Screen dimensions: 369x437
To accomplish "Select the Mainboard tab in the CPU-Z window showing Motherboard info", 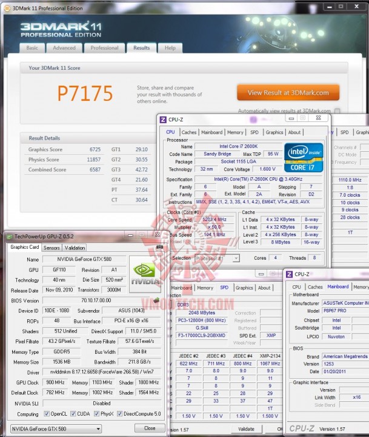I will point(338,286).
